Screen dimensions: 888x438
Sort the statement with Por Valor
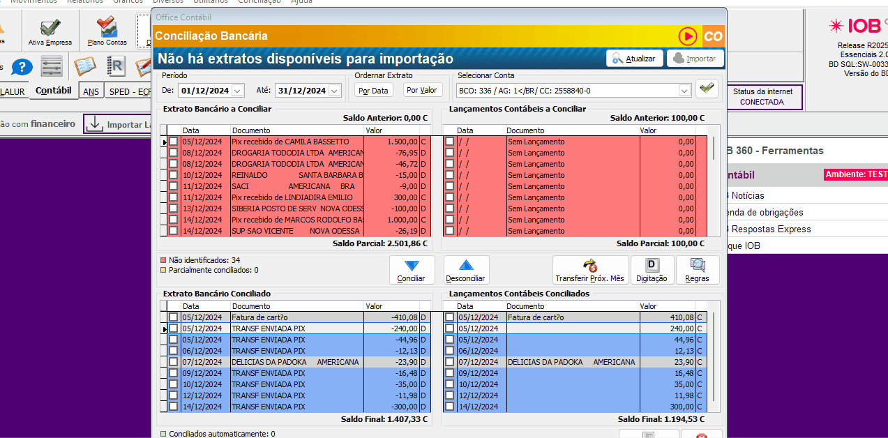(422, 90)
